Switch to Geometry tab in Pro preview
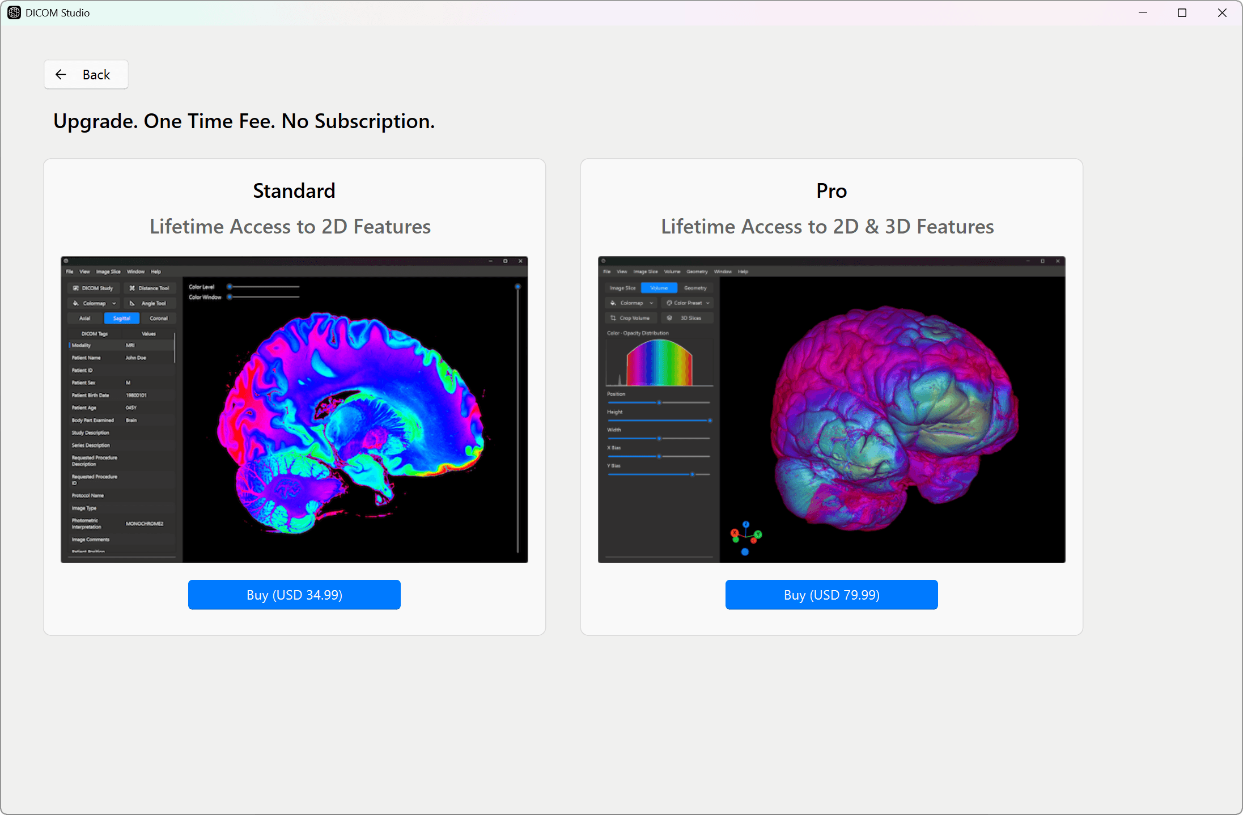 click(x=695, y=288)
